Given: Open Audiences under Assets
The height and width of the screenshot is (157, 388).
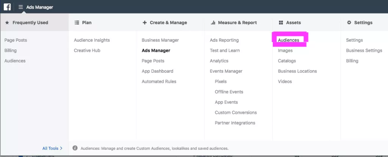Looking at the screenshot, I should 288,40.
